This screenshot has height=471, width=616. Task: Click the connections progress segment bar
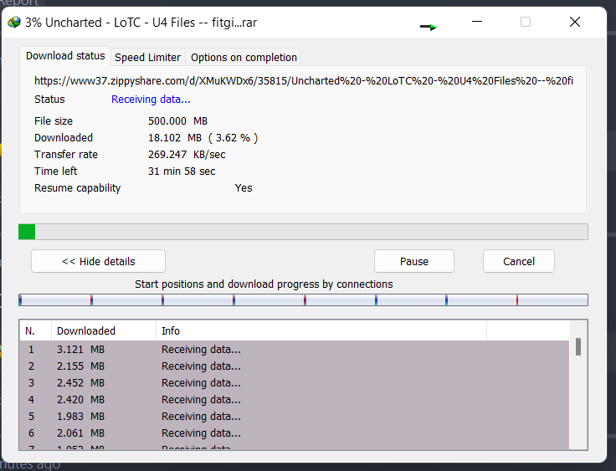click(303, 300)
